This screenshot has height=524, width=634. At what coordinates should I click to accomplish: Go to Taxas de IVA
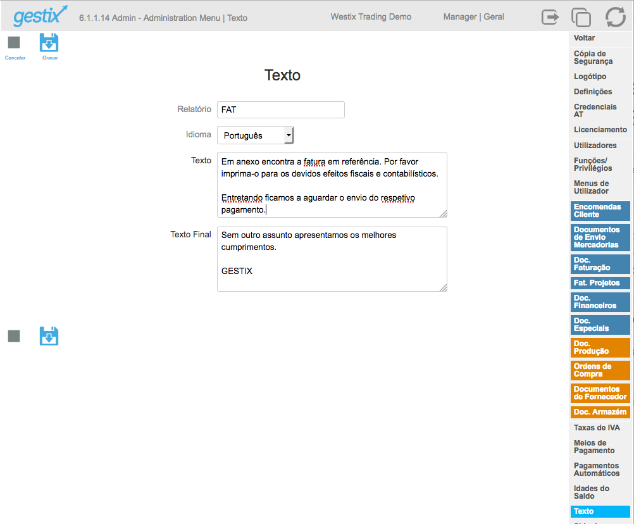tap(596, 428)
